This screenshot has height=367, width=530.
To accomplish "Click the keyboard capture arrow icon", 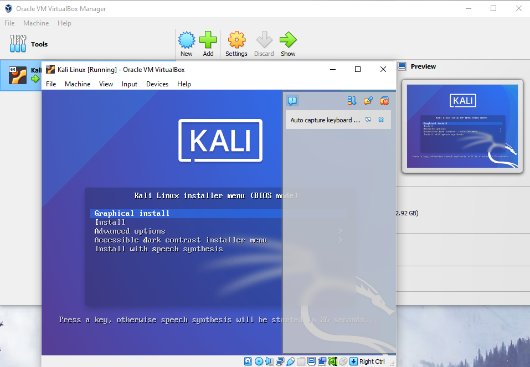I will click(353, 361).
